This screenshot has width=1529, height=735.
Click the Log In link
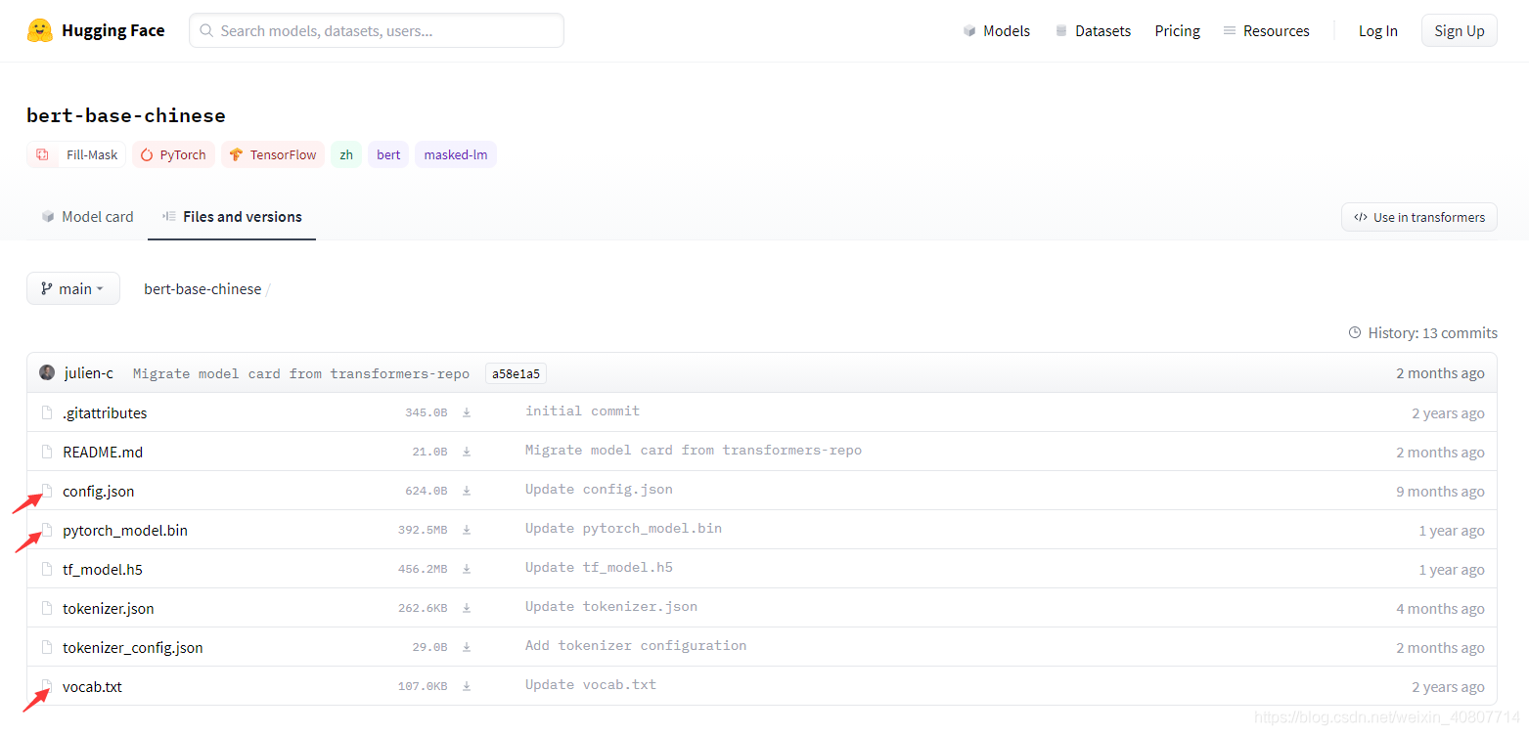click(1377, 30)
